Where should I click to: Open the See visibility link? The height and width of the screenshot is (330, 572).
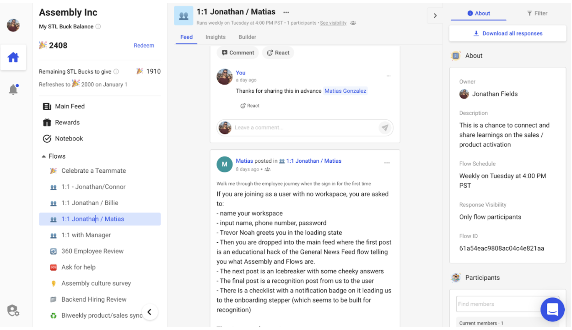pos(333,23)
